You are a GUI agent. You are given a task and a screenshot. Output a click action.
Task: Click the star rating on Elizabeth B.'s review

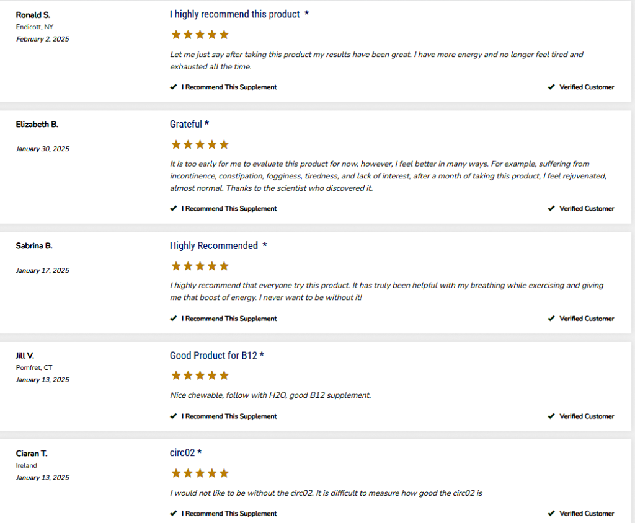point(200,144)
